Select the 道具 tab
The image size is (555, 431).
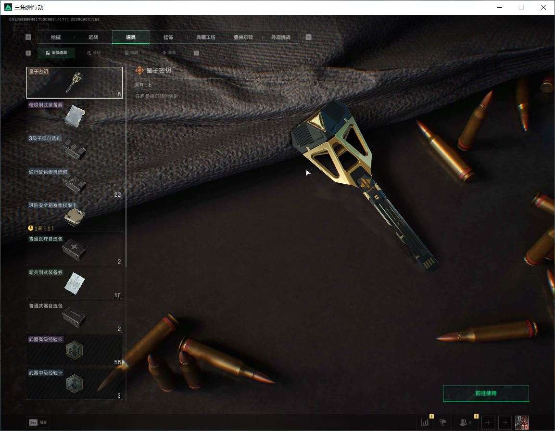[x=131, y=37]
